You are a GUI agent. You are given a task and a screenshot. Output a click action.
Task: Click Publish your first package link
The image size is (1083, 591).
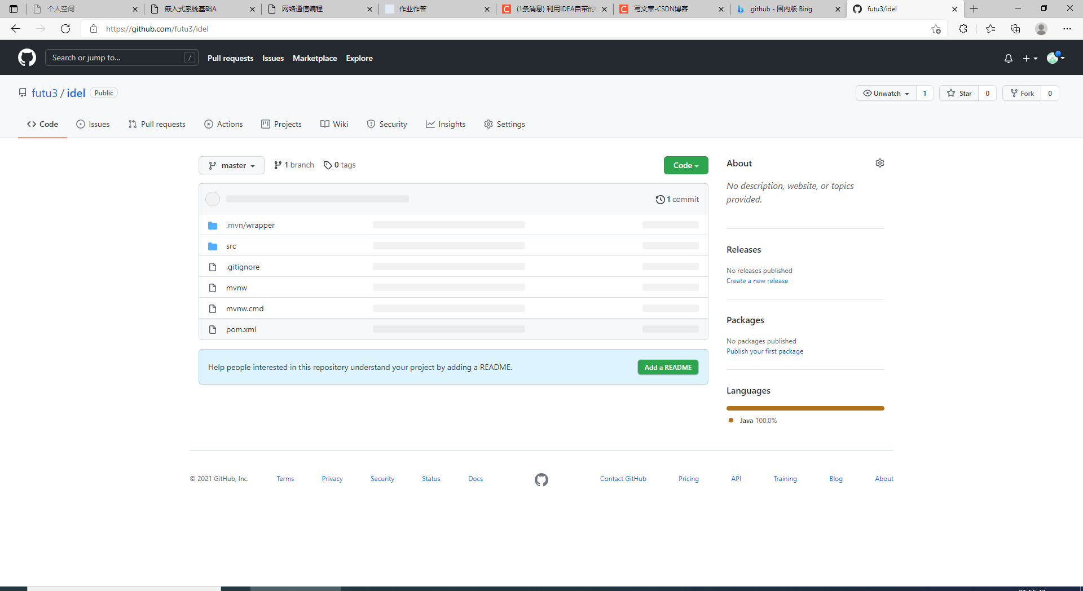[765, 351]
